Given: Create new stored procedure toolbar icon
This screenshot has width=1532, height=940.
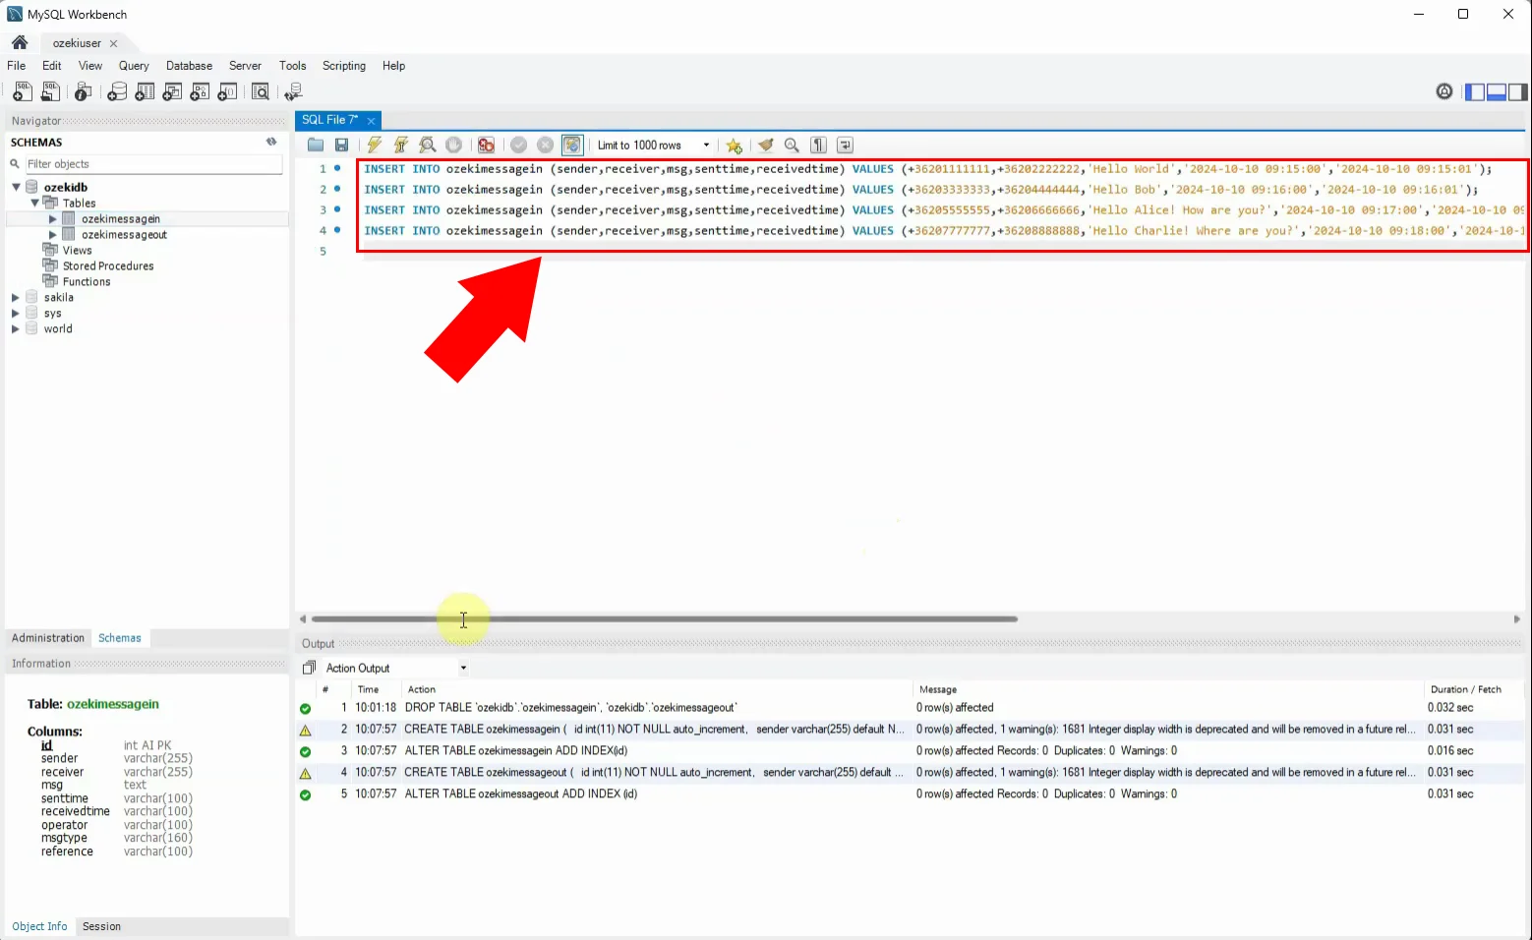Looking at the screenshot, I should (200, 91).
